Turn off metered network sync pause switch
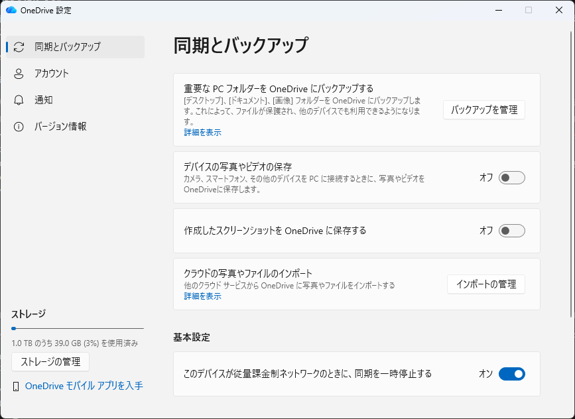Viewport: 575px width, 419px height. click(x=511, y=374)
